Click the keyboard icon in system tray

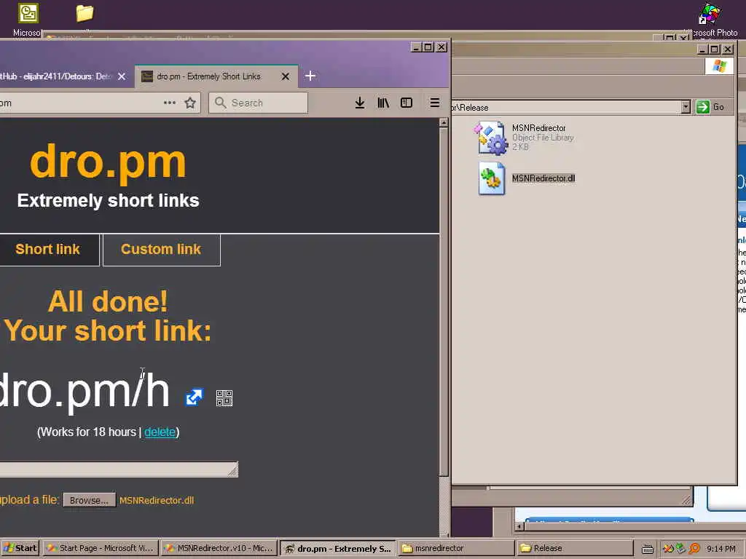click(x=648, y=549)
